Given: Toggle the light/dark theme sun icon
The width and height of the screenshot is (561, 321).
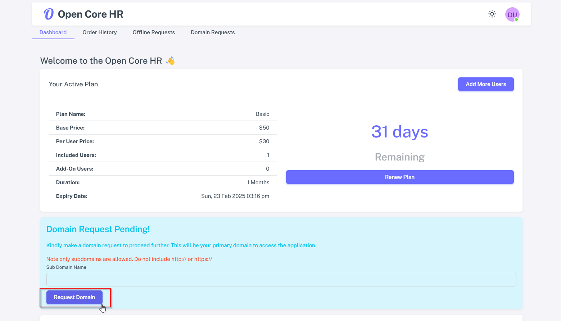Looking at the screenshot, I should pyautogui.click(x=492, y=14).
